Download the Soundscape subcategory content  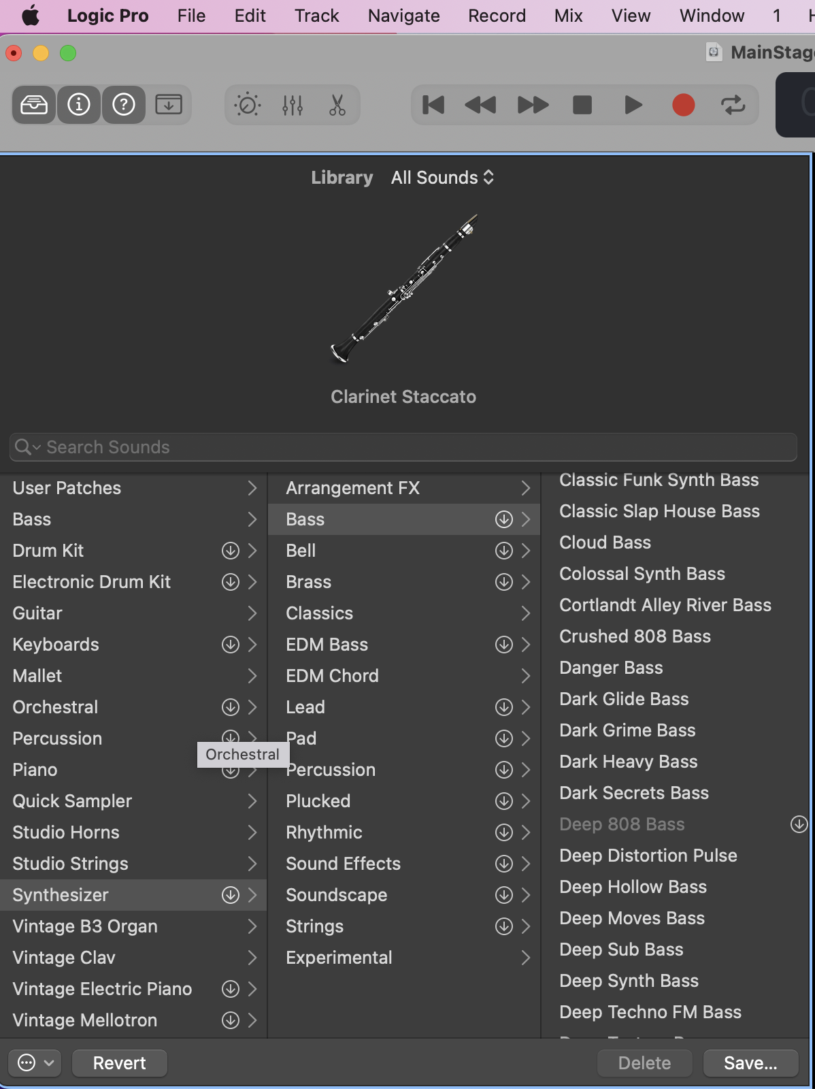click(504, 895)
